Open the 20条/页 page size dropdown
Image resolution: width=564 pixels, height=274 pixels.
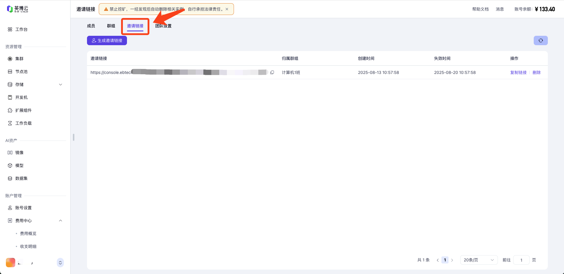pos(478,260)
